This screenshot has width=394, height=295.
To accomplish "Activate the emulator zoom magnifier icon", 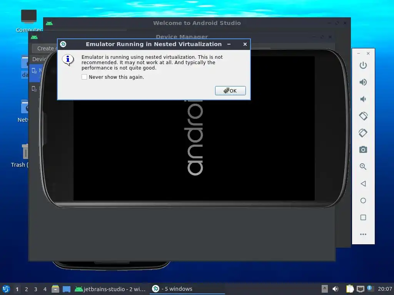I will click(363, 167).
